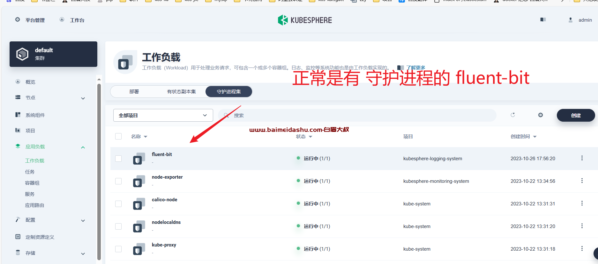Expand the 存储 sidebar chevron
This screenshot has width=598, height=264.
(x=83, y=254)
